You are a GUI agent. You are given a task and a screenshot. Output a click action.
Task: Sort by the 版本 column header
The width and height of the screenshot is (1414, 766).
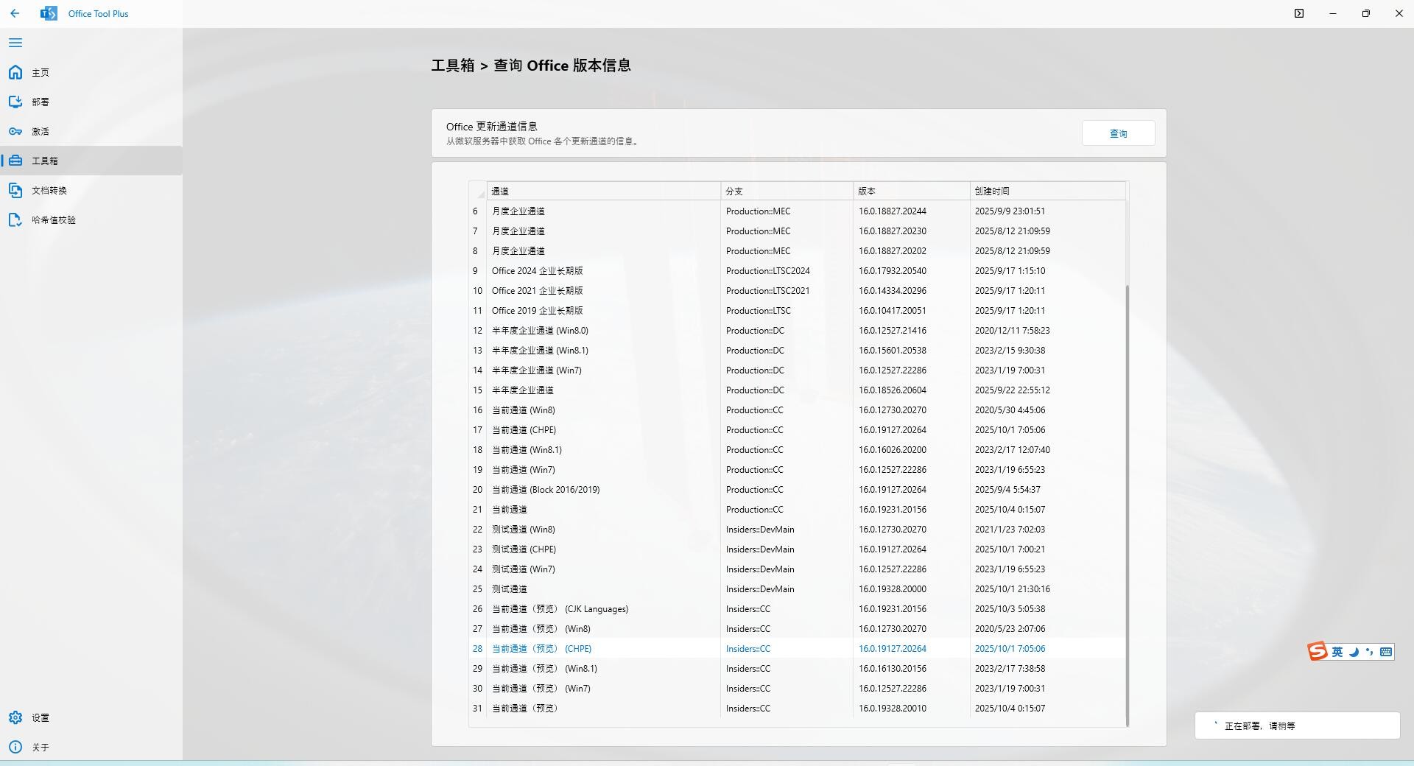tap(910, 191)
